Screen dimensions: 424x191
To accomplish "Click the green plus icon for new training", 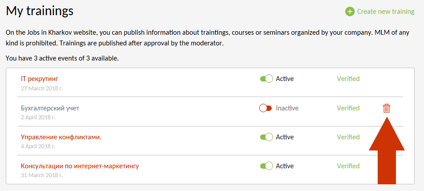I will pos(350,12).
